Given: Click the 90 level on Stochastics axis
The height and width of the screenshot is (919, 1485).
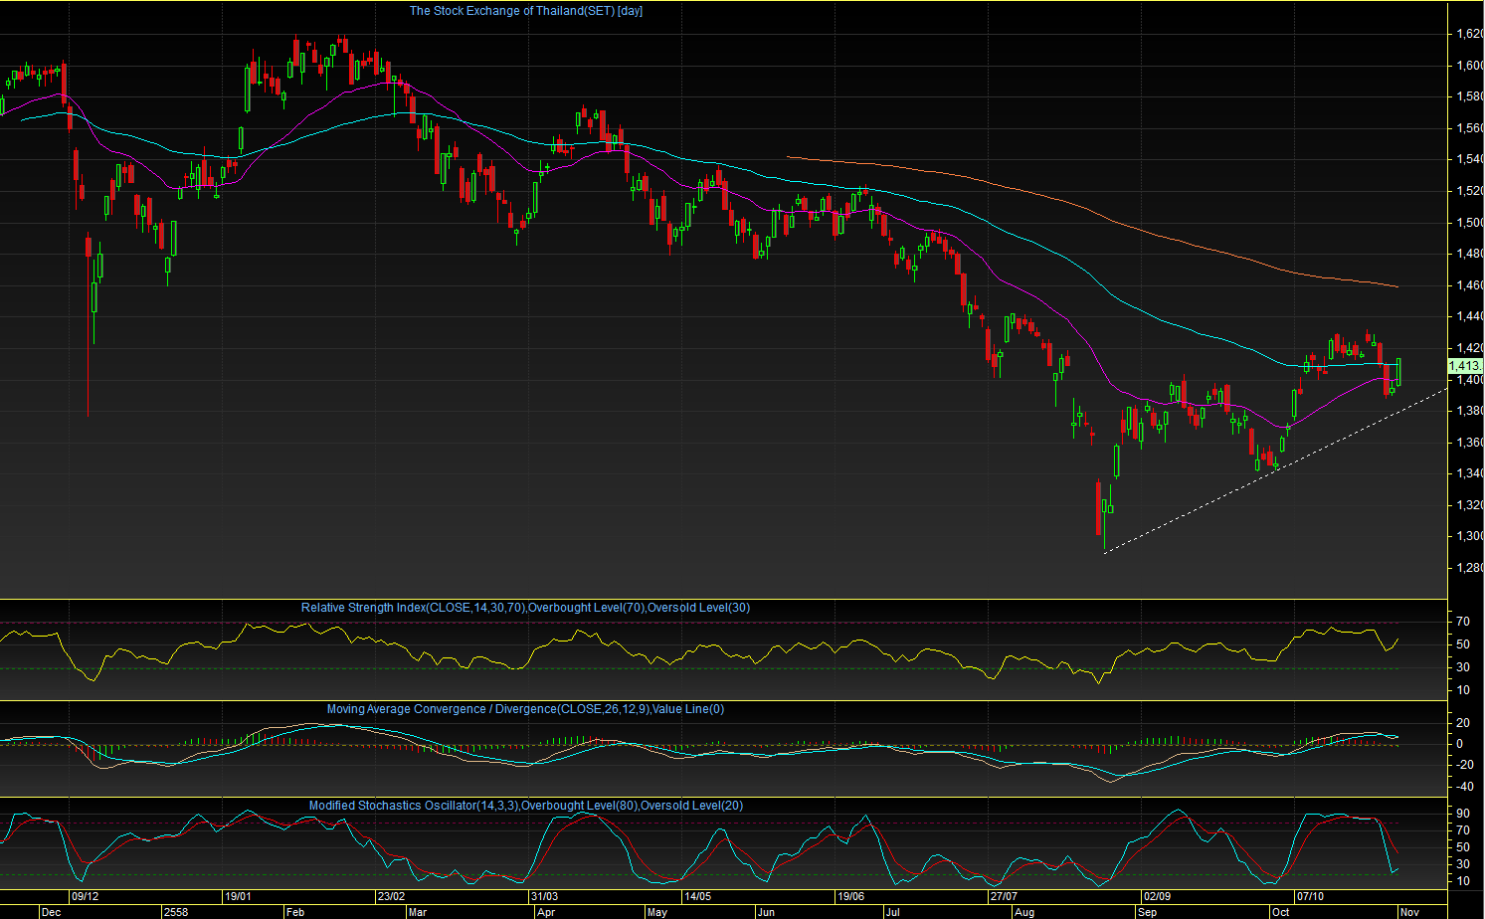Looking at the screenshot, I should click(x=1463, y=814).
